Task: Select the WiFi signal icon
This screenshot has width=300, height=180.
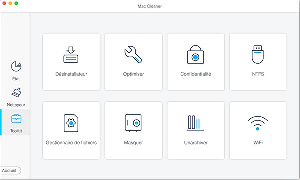Action: [258, 123]
